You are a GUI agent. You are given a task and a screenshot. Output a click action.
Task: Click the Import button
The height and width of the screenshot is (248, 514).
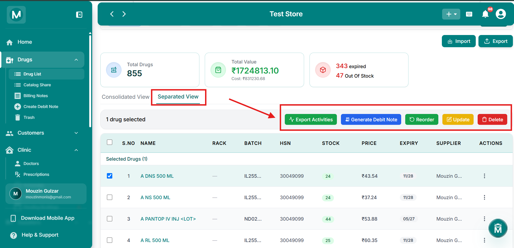click(459, 41)
